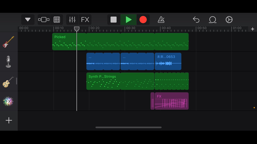This screenshot has width=257, height=144.
Task: Tap the playhead marker on ruler
Action: [x=77, y=29]
